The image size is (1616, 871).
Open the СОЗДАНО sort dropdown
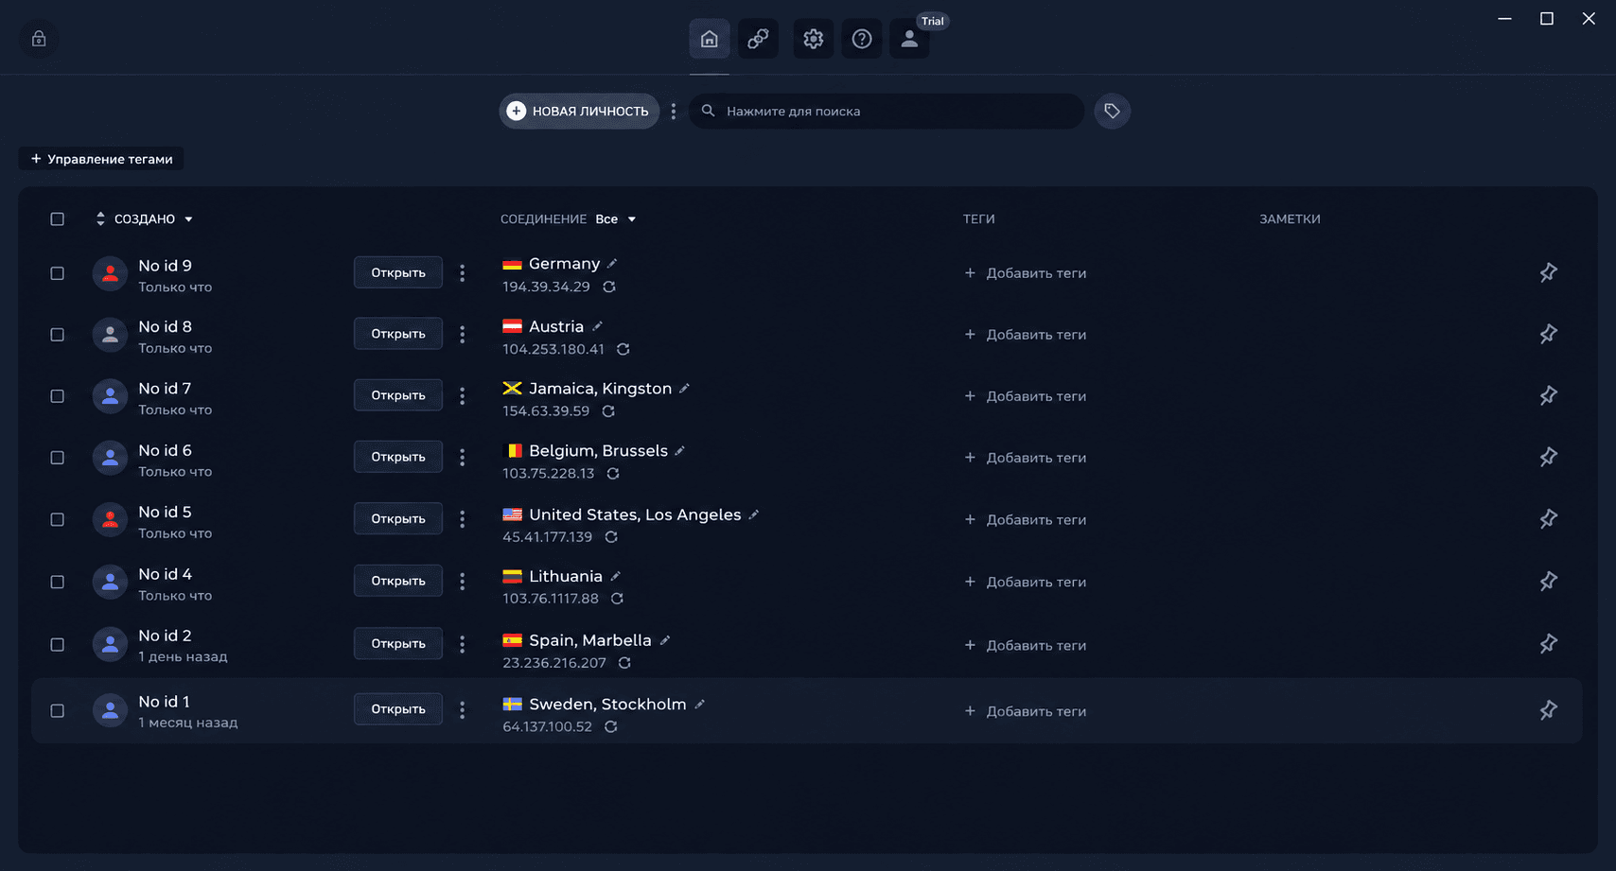pyautogui.click(x=145, y=219)
